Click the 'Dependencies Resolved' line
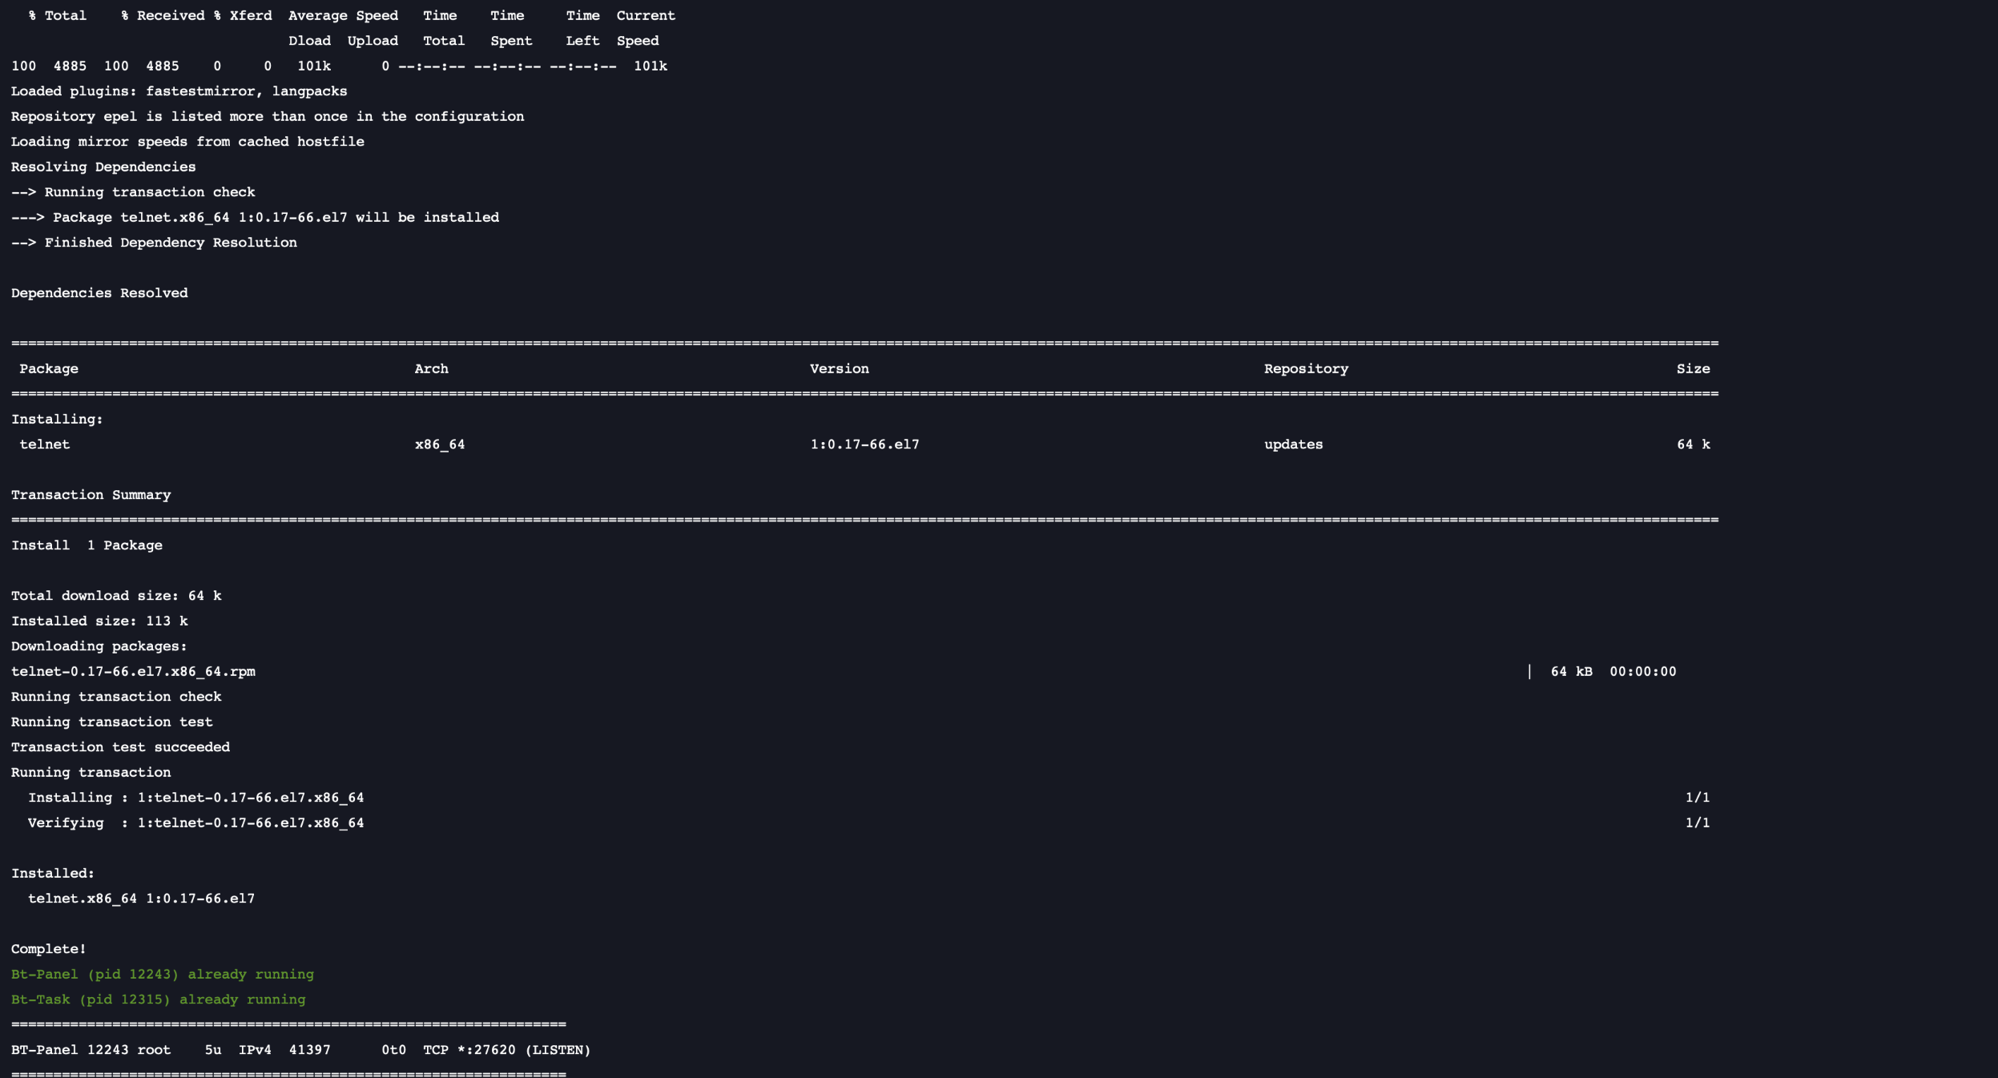 99,293
